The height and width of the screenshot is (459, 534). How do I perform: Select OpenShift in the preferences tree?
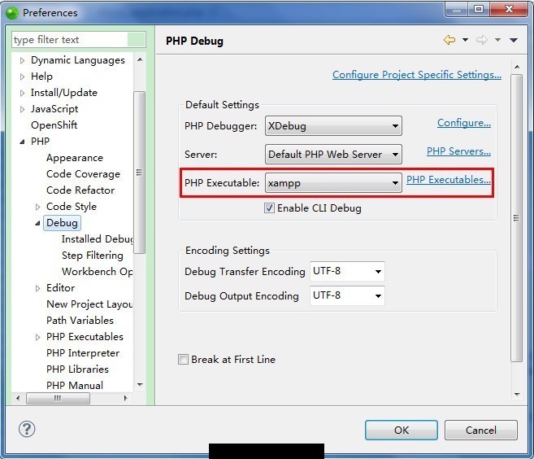(x=54, y=125)
